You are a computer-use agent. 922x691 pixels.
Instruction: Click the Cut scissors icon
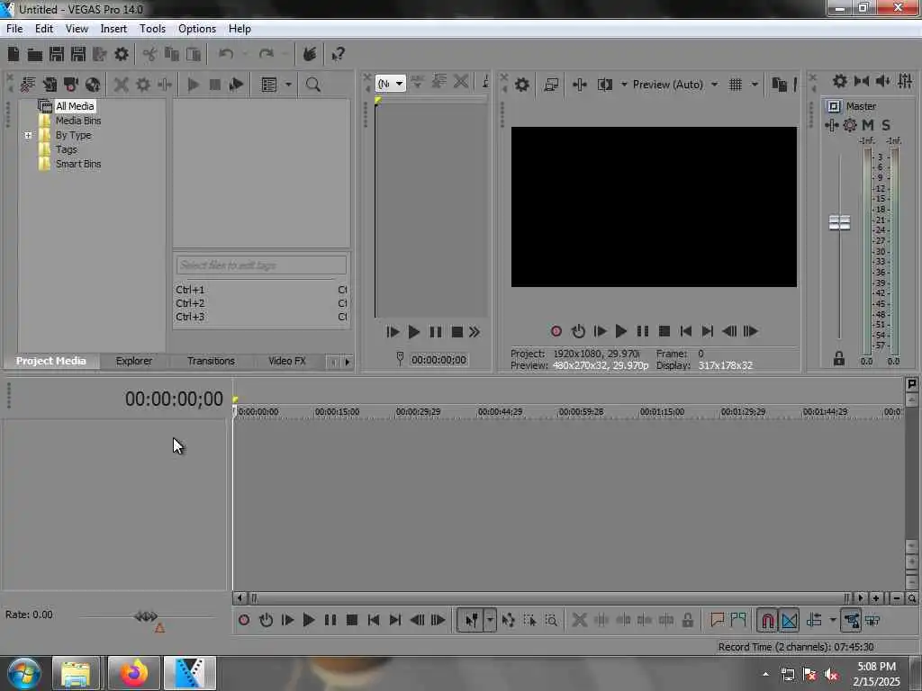149,55
